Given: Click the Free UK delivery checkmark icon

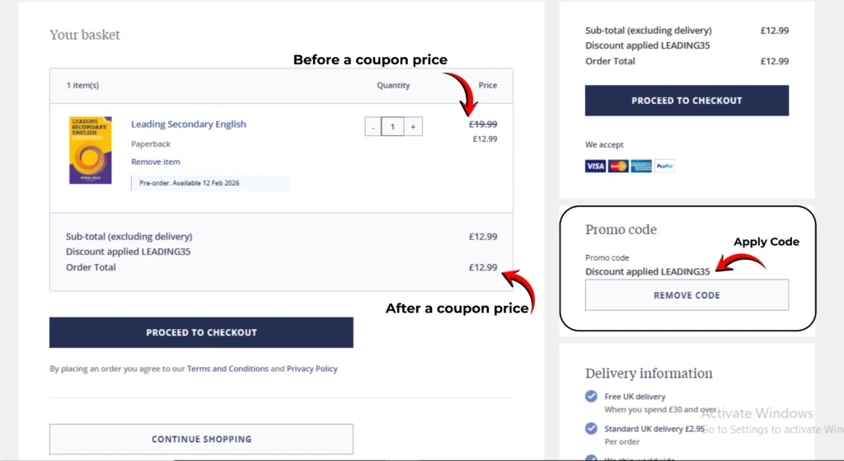Looking at the screenshot, I should (x=591, y=397).
